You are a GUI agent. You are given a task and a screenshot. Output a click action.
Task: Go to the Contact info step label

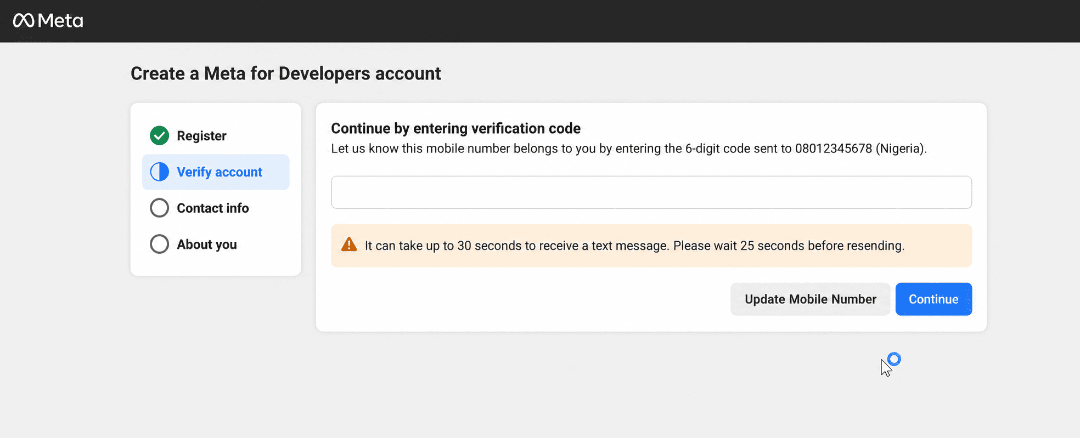point(212,208)
